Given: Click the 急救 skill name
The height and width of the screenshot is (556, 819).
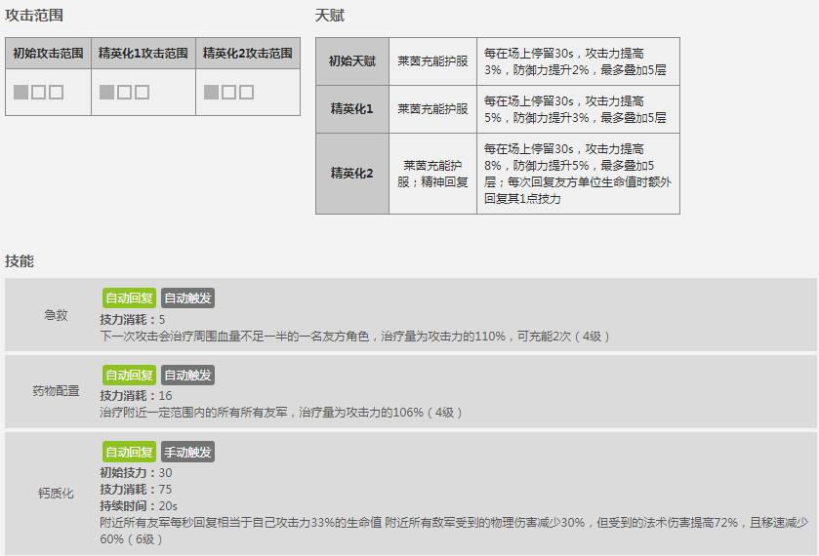Looking at the screenshot, I should click(56, 315).
